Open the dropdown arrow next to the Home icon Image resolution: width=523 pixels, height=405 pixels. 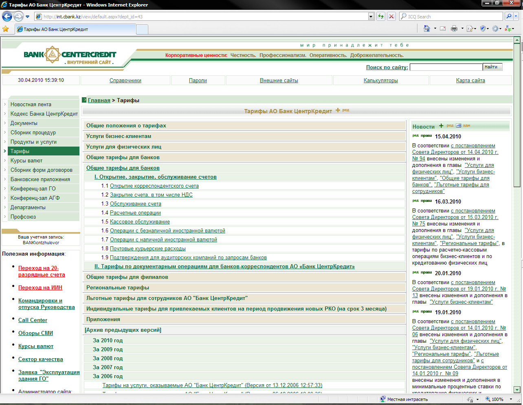pyautogui.click(x=435, y=28)
